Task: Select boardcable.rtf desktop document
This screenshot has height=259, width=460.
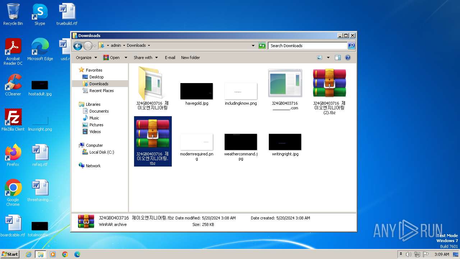Action: point(13,226)
